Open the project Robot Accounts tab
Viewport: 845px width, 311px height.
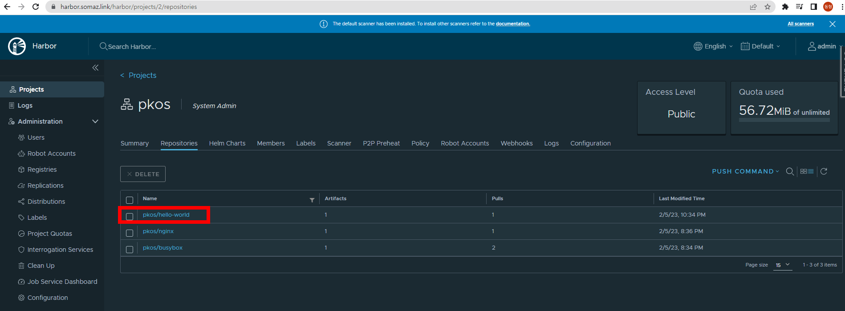point(465,143)
